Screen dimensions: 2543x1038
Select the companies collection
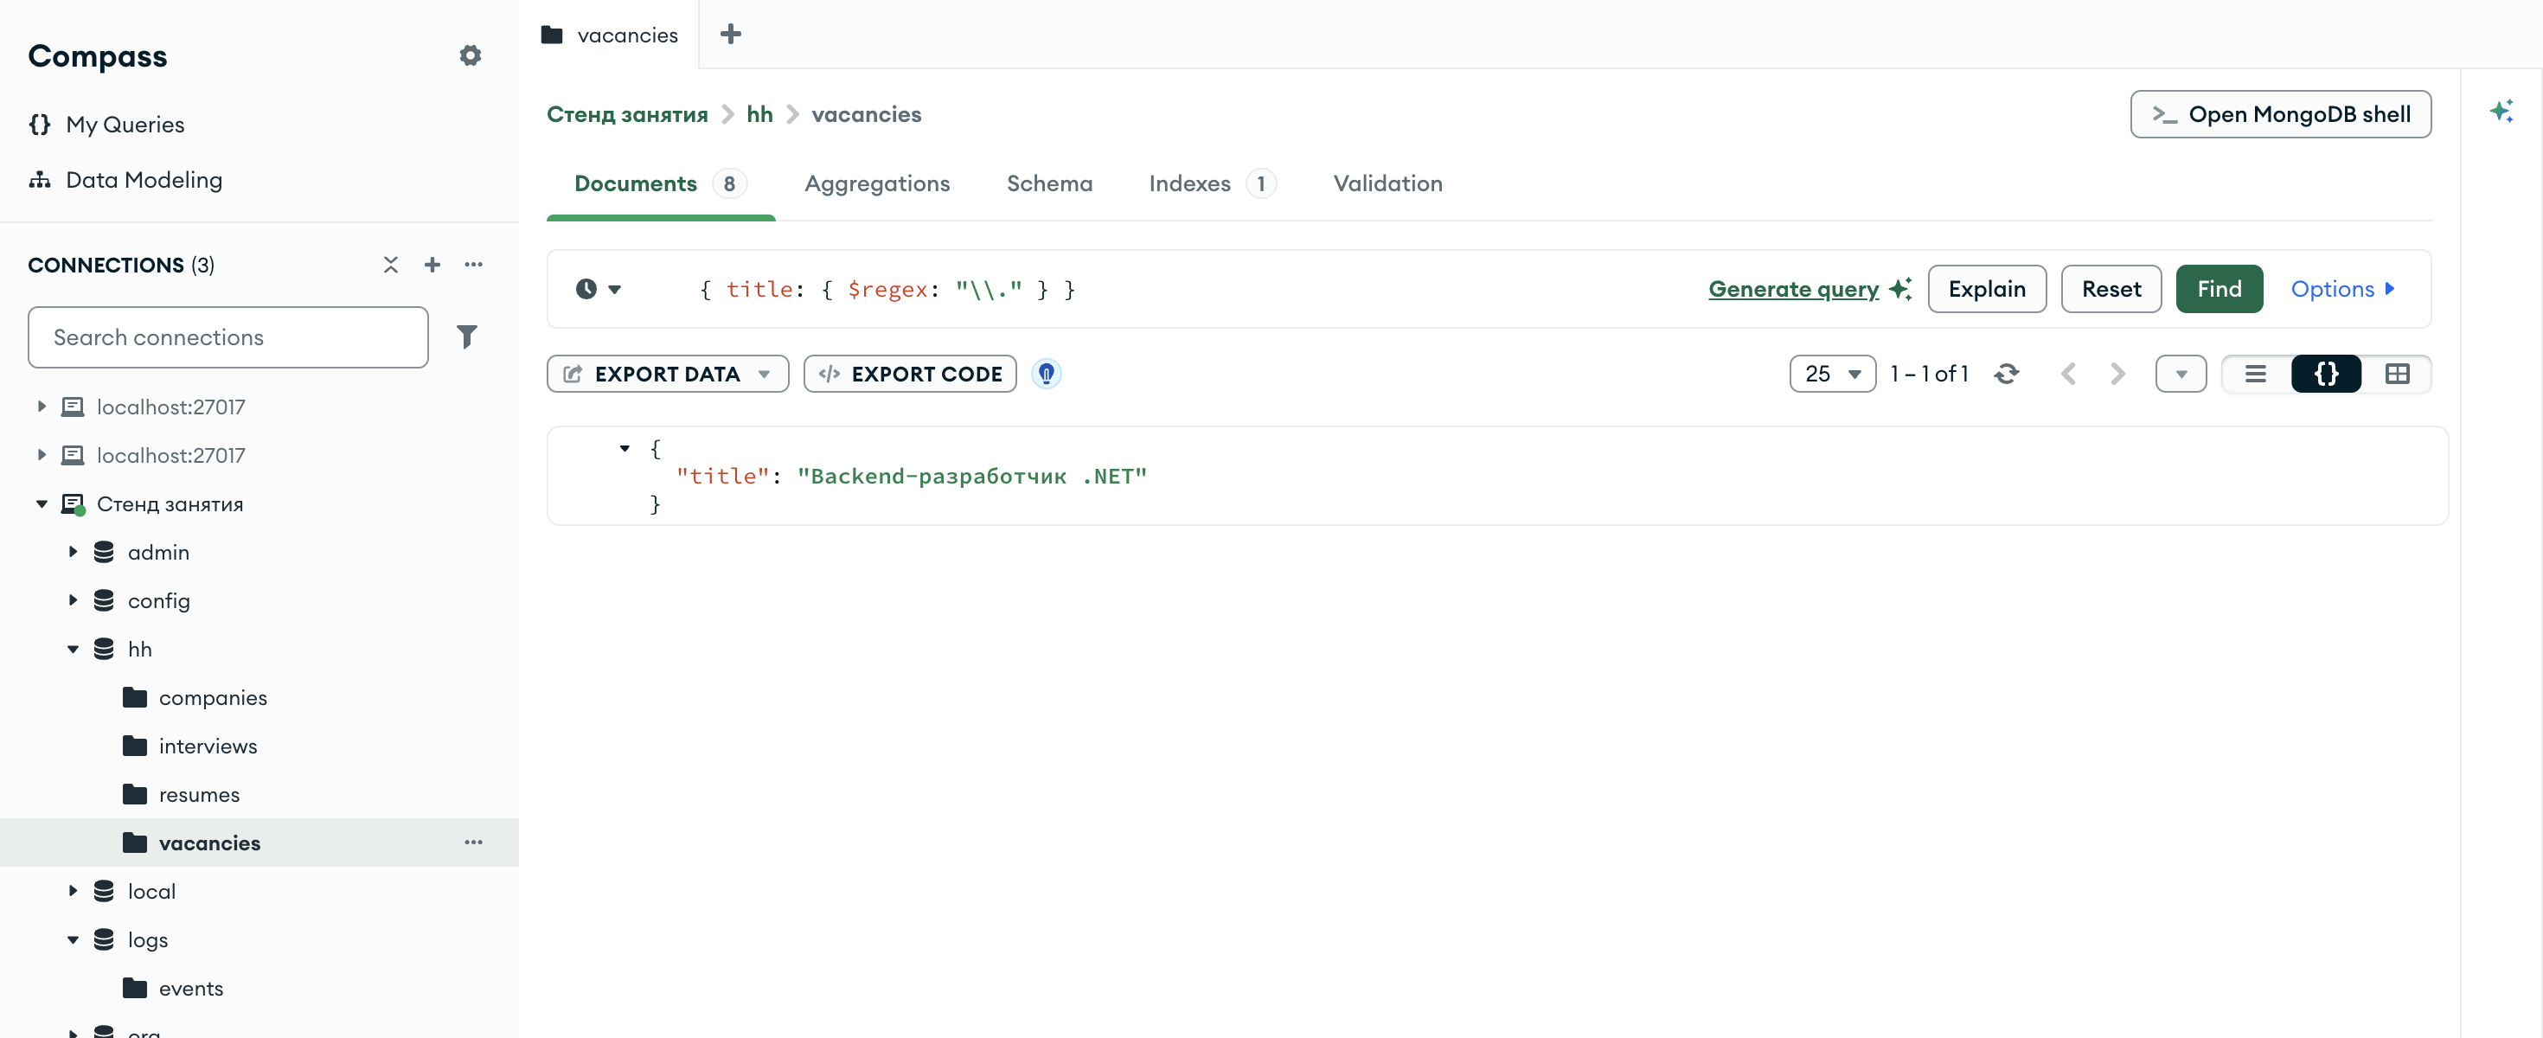point(212,697)
